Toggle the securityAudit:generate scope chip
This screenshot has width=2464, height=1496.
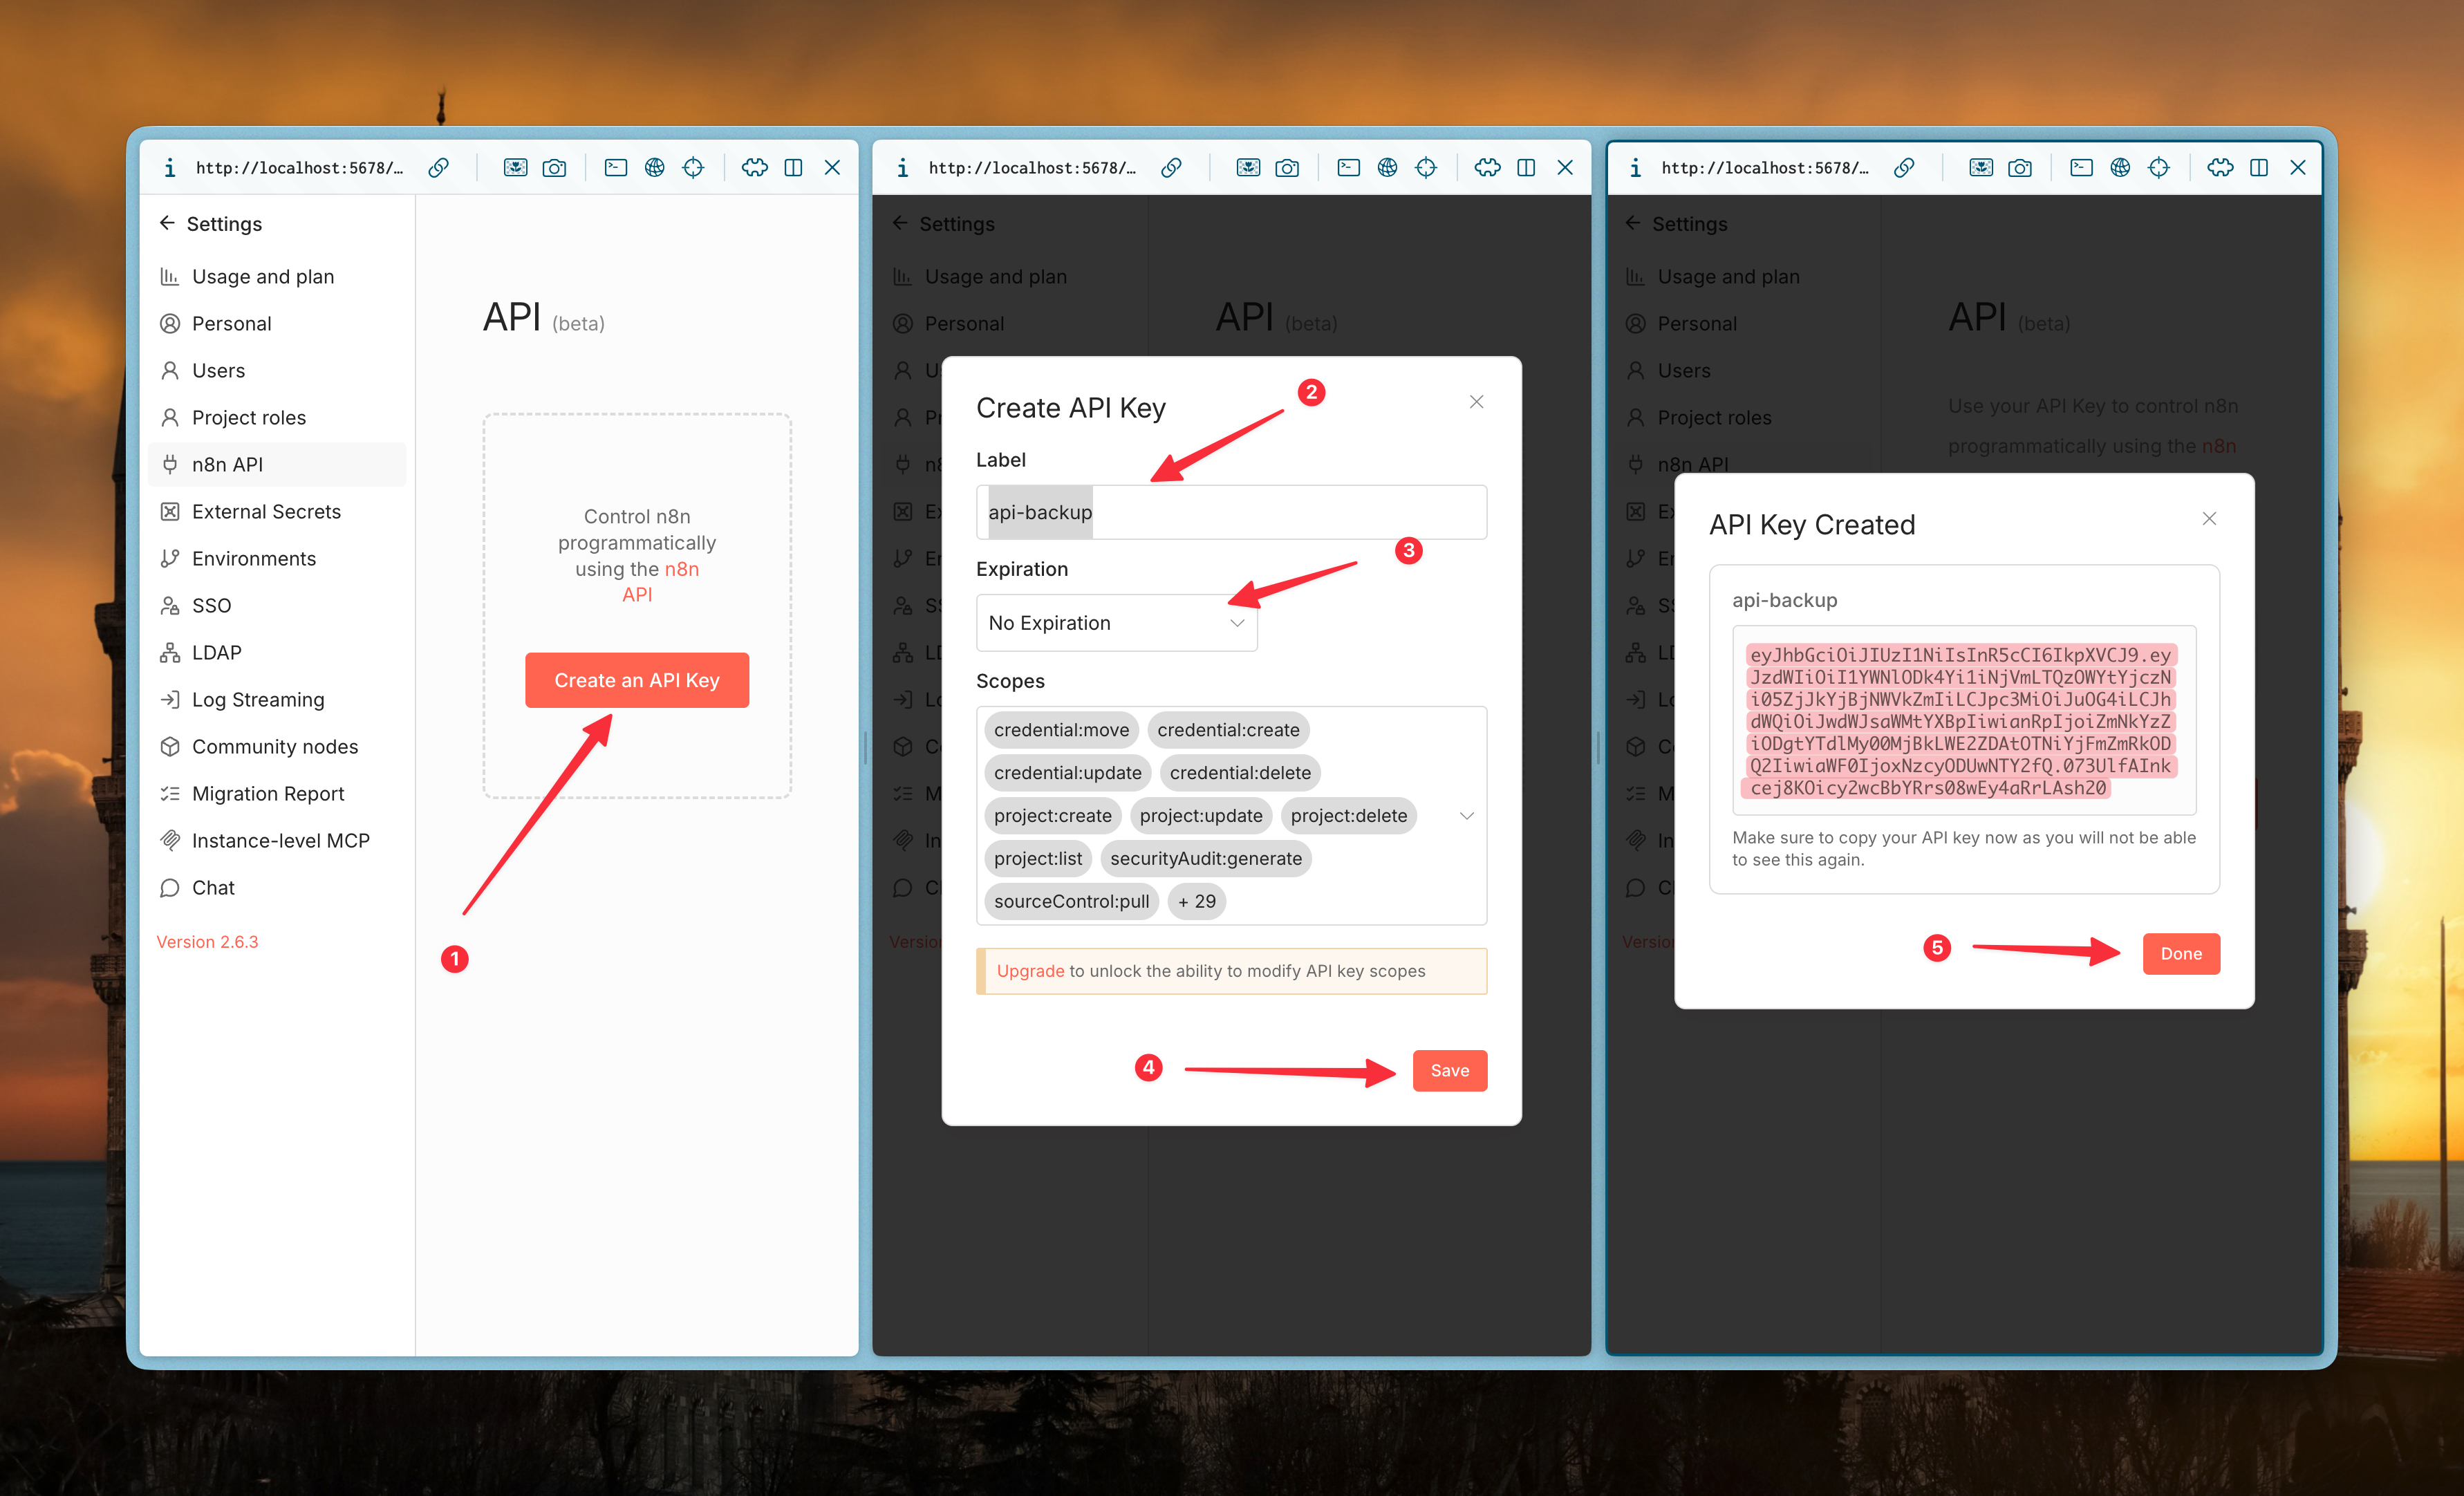click(x=1205, y=858)
